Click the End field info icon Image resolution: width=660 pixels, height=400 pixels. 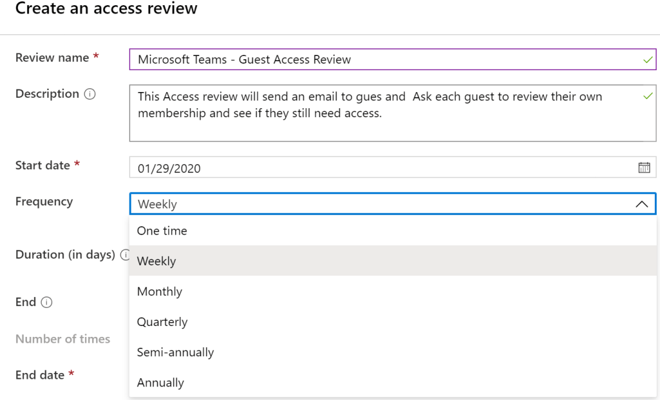[46, 302]
